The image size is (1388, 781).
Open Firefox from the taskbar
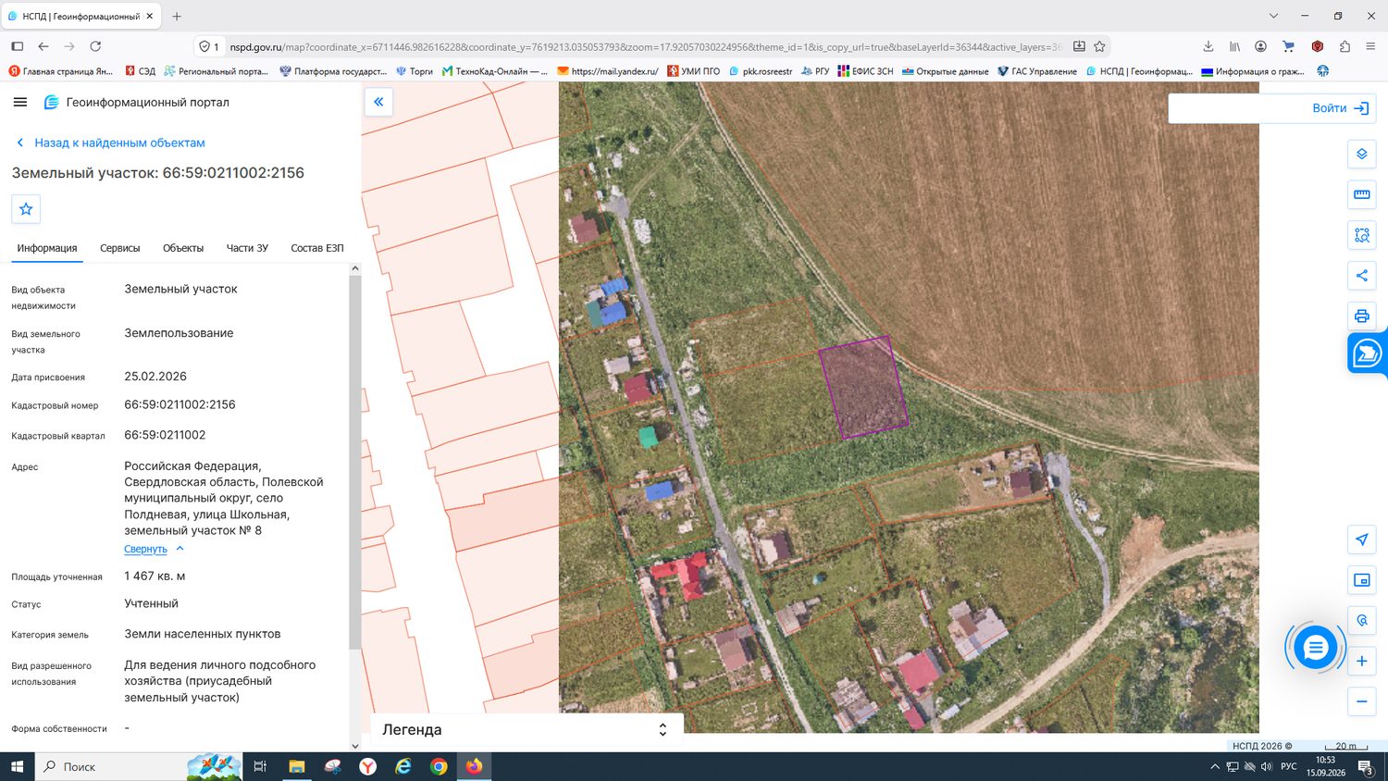tap(474, 766)
